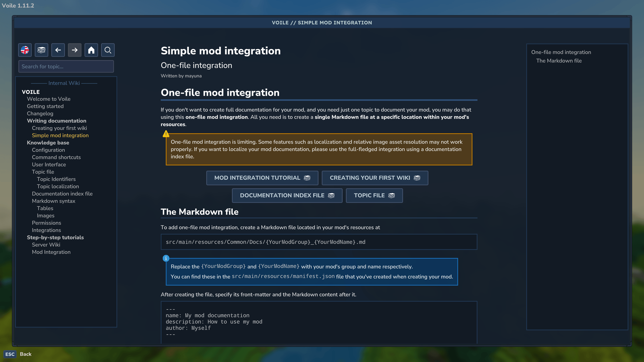Toggle the Step-by-step tutorials section
This screenshot has width=644, height=362.
tap(55, 237)
